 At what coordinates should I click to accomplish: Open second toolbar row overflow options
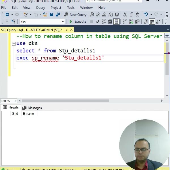click(166, 22)
